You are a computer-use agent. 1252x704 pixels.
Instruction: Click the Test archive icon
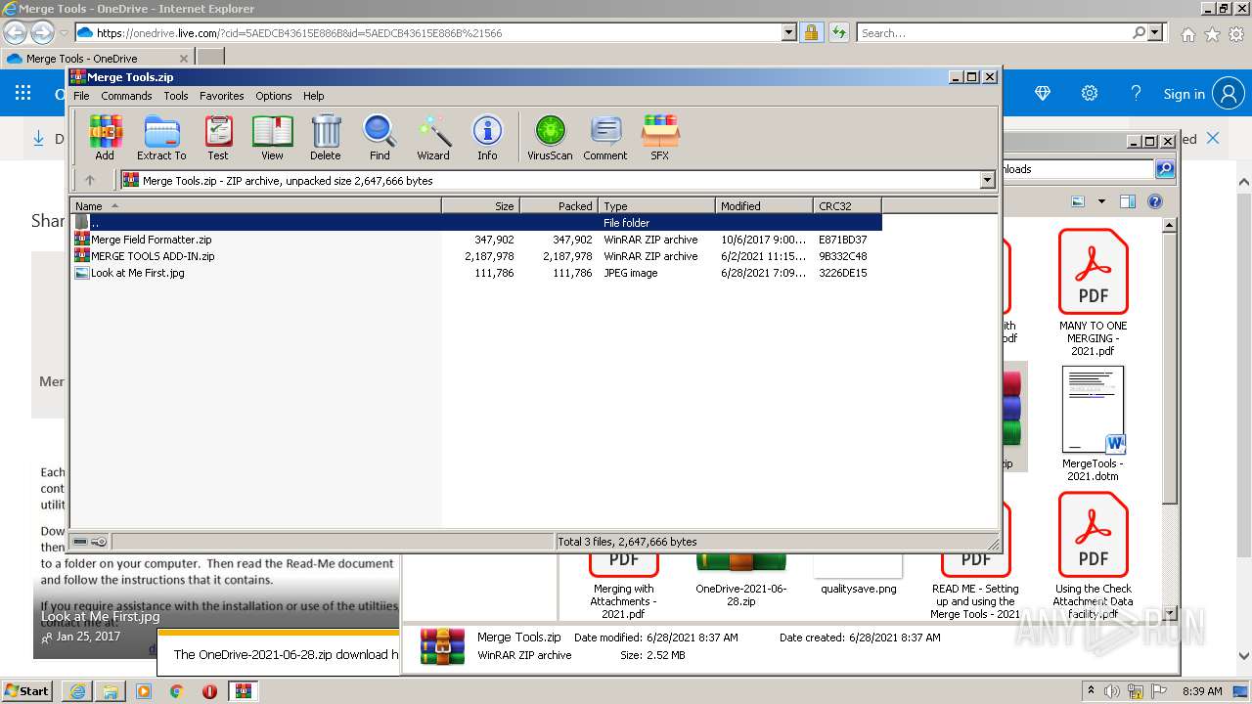(218, 138)
